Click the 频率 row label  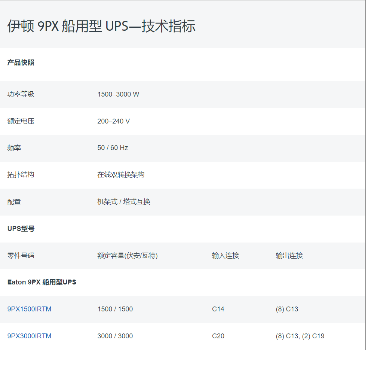click(14, 148)
